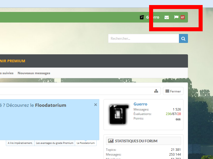Click the bar chart icon by Statistiques du forum
This screenshot has height=159, width=213.
click(x=111, y=141)
